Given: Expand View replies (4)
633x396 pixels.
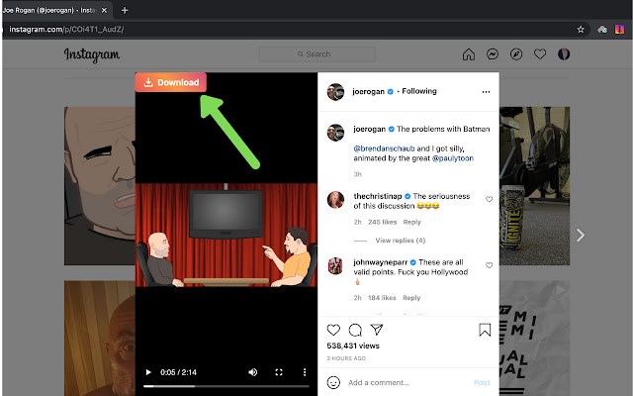Looking at the screenshot, I should tap(400, 240).
